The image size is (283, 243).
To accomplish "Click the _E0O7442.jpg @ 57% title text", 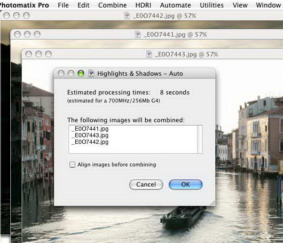I will (165, 16).
